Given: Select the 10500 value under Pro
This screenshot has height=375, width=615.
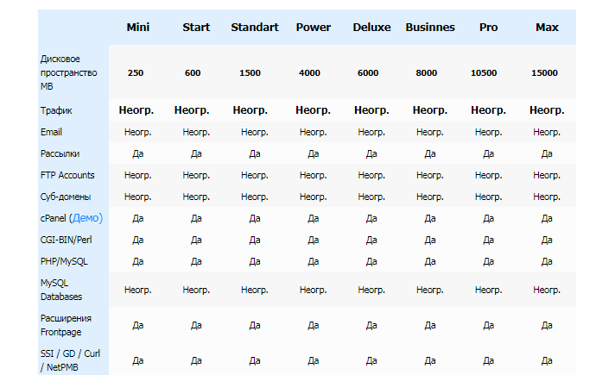Looking at the screenshot, I should point(484,72).
